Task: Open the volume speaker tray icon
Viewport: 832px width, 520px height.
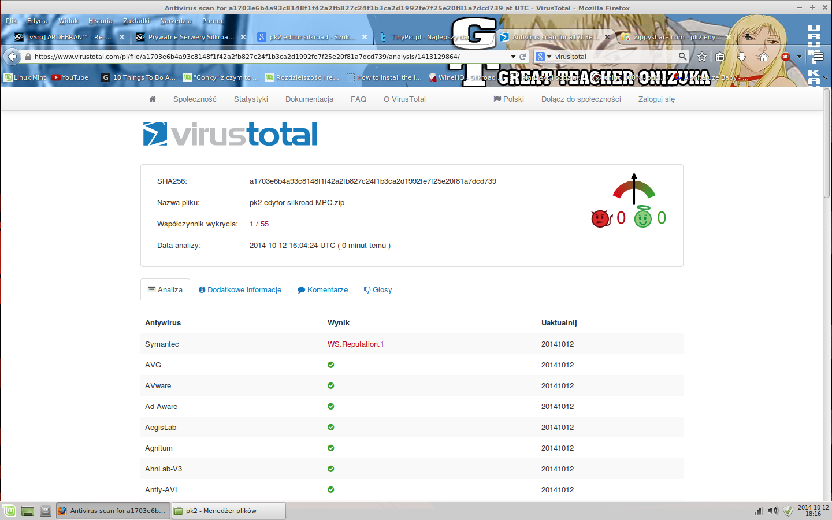Action: click(773, 511)
